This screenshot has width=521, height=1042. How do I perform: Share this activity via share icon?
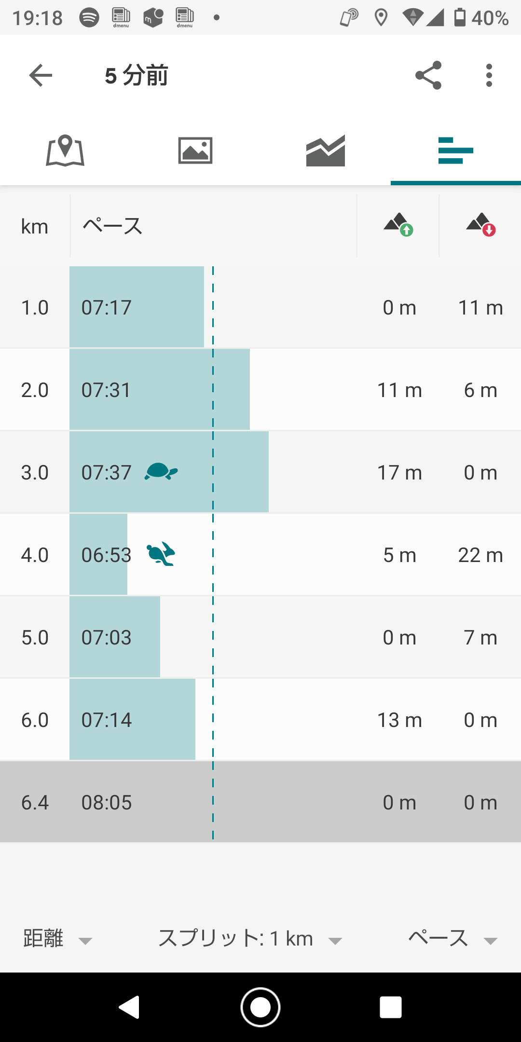coord(428,75)
